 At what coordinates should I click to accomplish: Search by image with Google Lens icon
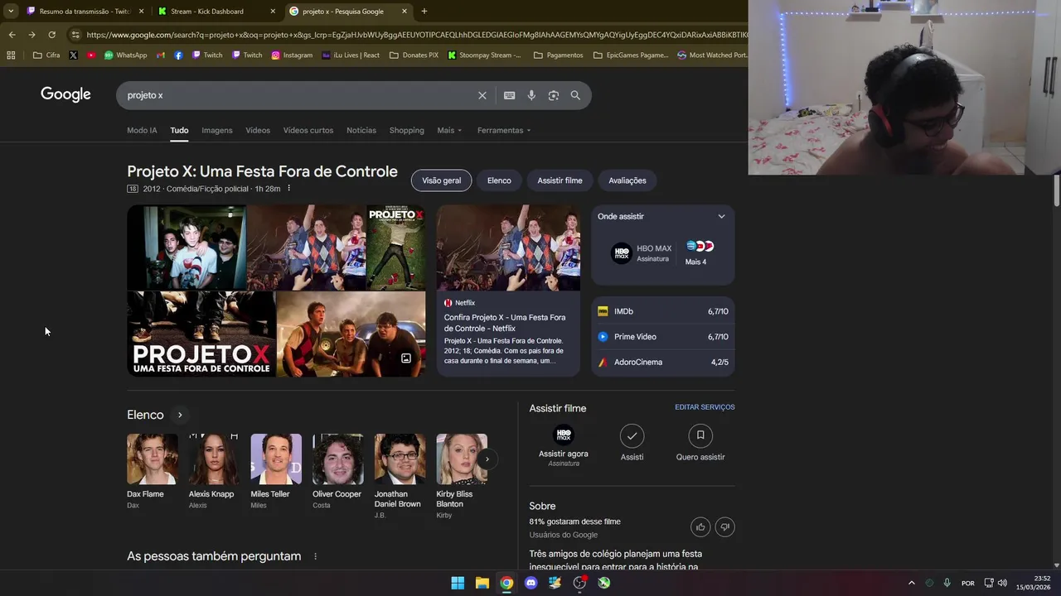click(553, 95)
